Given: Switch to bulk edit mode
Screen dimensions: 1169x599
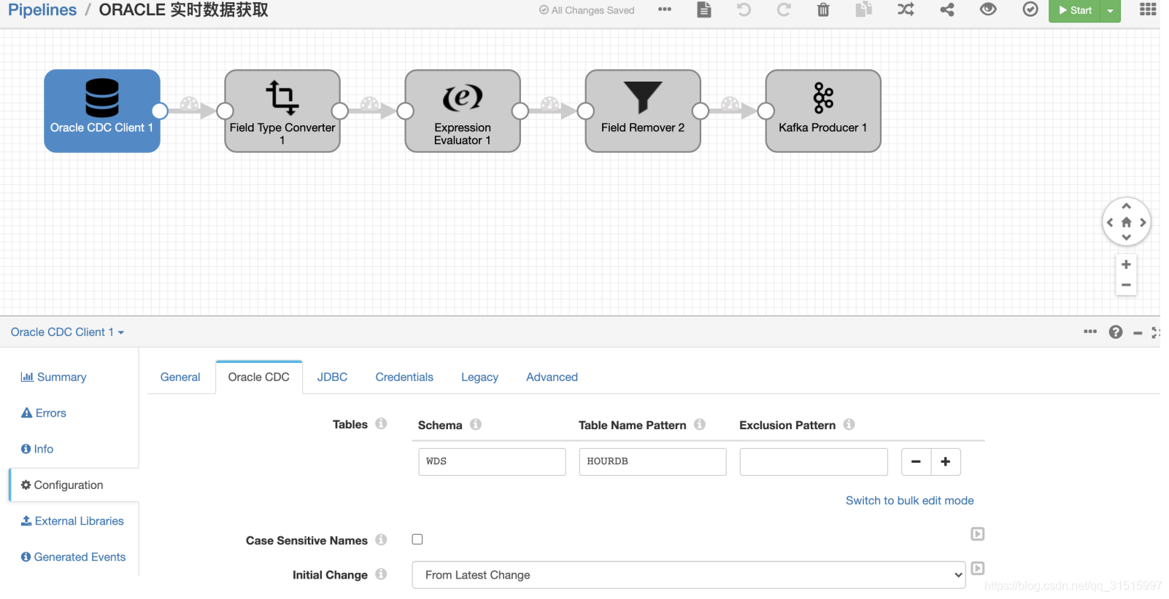Looking at the screenshot, I should coord(909,501).
